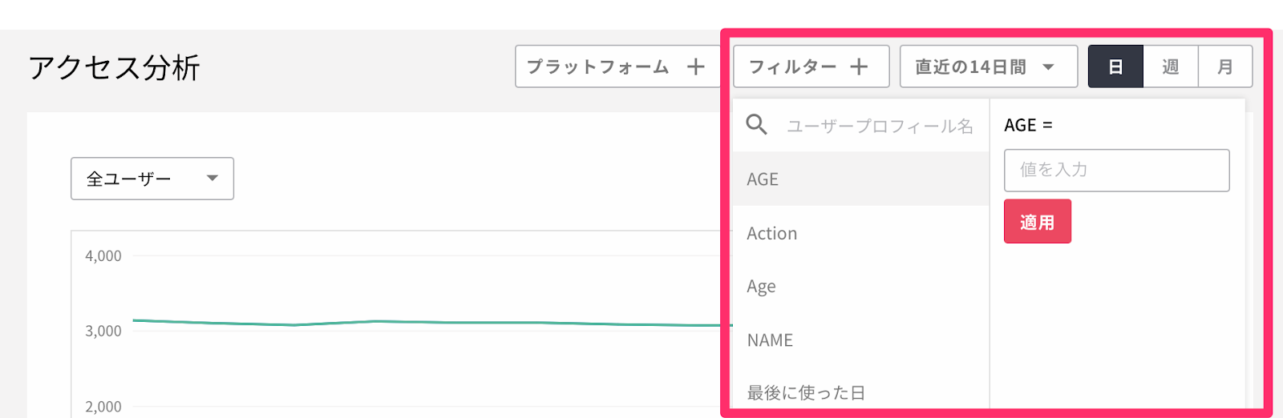Focus the 値を入力 value field
The height and width of the screenshot is (418, 1283).
[x=1117, y=170]
